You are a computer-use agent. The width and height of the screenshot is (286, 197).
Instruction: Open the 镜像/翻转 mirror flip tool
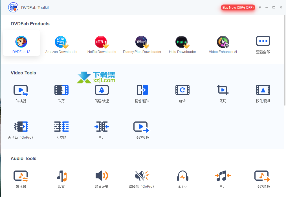click(142, 94)
